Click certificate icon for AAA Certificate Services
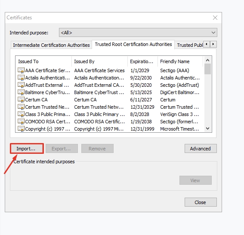Screen dimensions: 244x235 point(21,70)
